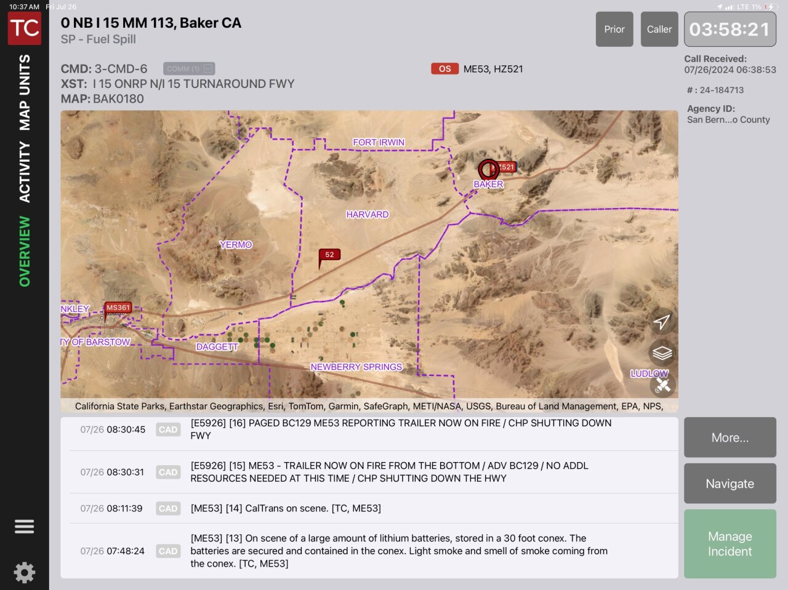The width and height of the screenshot is (788, 590).
Task: Click the MS361 unit marker near Barstow
Action: tap(118, 308)
